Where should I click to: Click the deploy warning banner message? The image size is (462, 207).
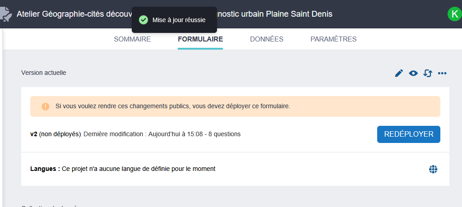(x=172, y=106)
